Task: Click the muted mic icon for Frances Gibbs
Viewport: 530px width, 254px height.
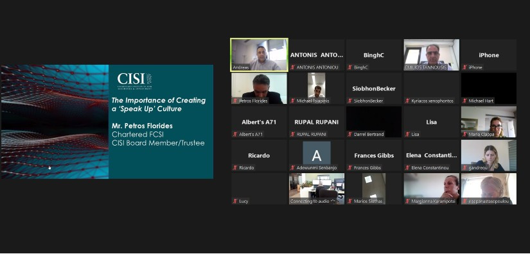Action: point(350,167)
